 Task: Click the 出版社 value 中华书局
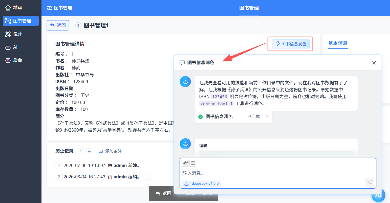[x=85, y=75]
